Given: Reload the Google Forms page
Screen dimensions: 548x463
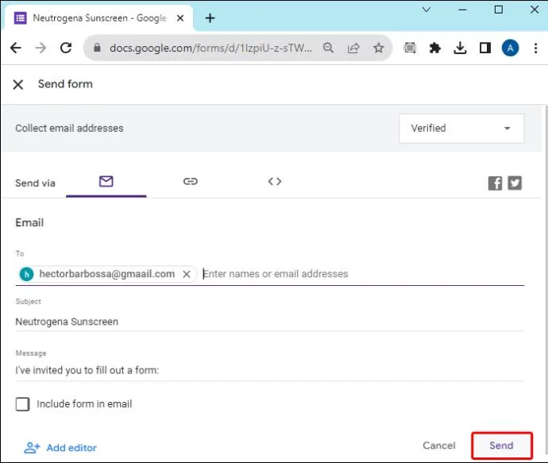Looking at the screenshot, I should (66, 48).
